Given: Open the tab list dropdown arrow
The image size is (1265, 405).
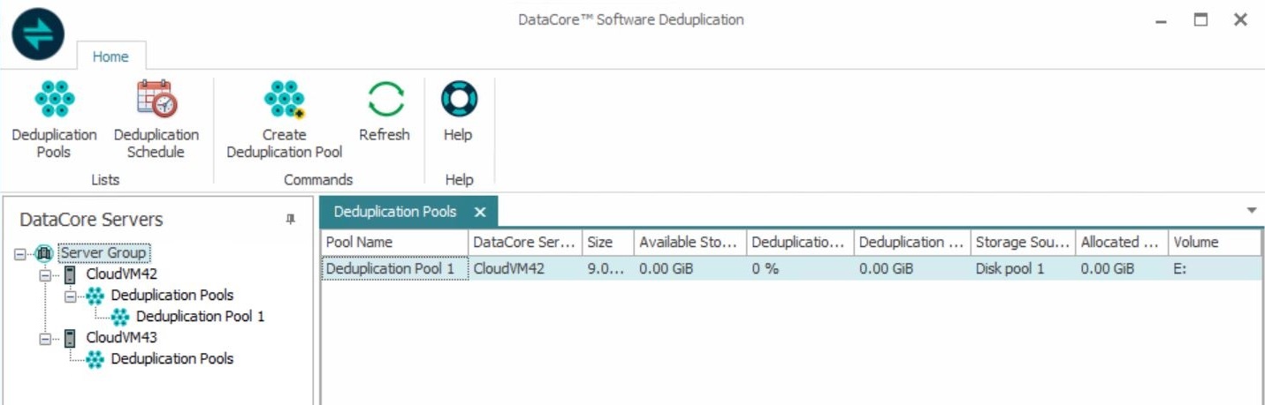Looking at the screenshot, I should [x=1251, y=210].
